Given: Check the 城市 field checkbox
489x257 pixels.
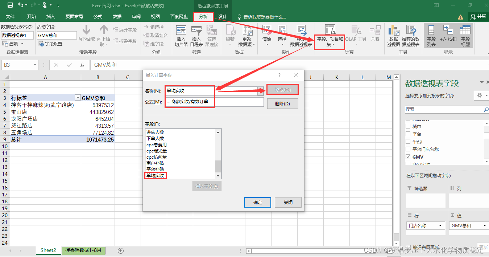Looking at the screenshot, I should (x=408, y=126).
